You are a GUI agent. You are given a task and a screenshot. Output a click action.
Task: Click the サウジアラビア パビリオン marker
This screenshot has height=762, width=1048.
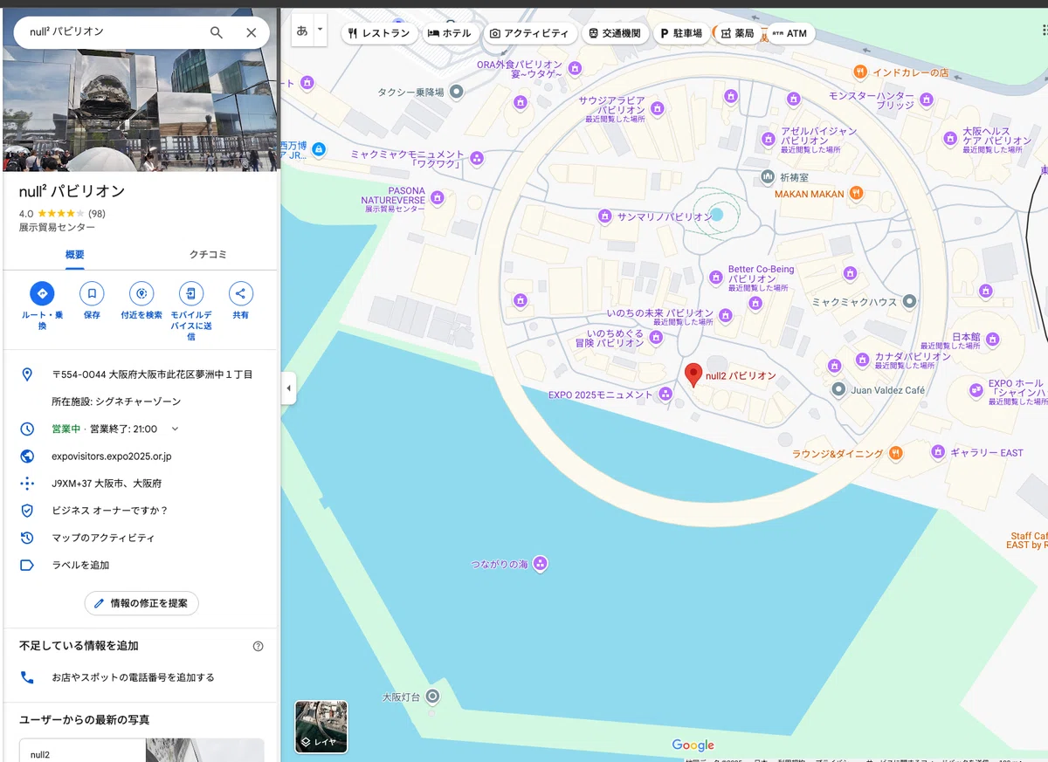click(x=658, y=109)
